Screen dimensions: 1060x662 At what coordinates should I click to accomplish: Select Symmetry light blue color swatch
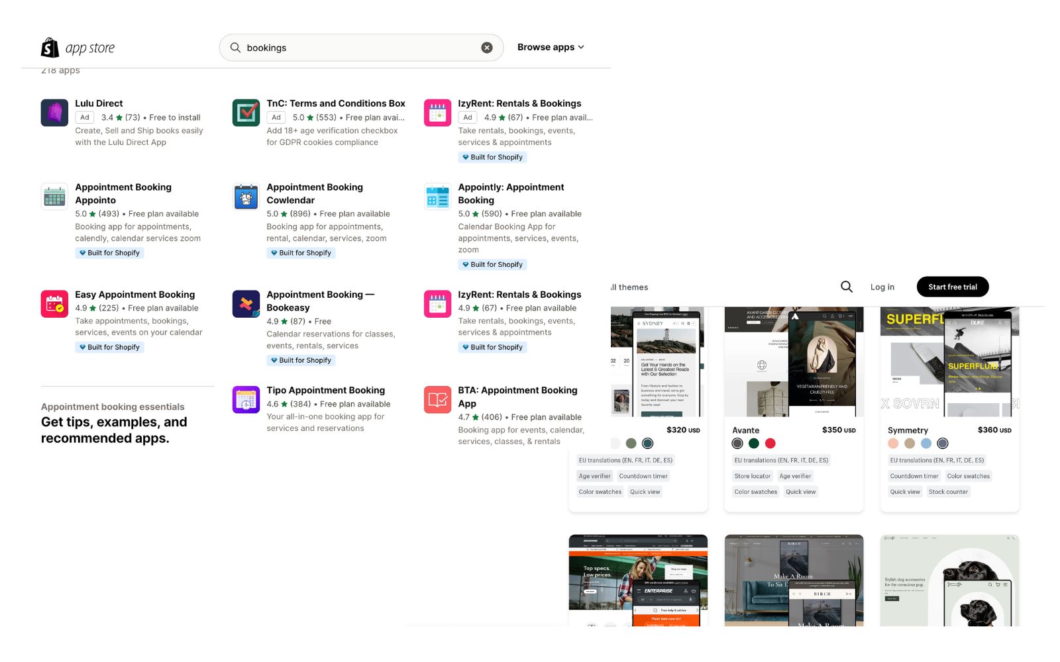(x=926, y=444)
